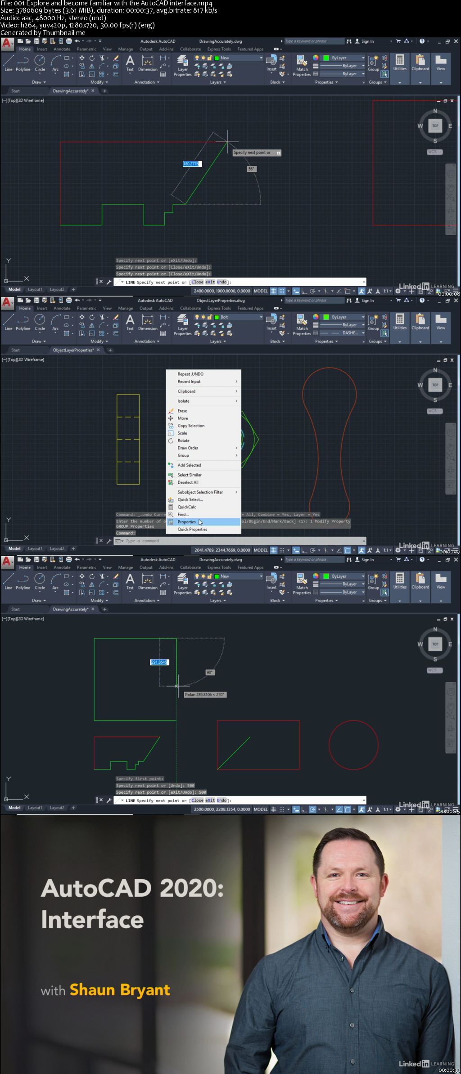Expand the Annotation panel in third screenshot

tap(147, 601)
